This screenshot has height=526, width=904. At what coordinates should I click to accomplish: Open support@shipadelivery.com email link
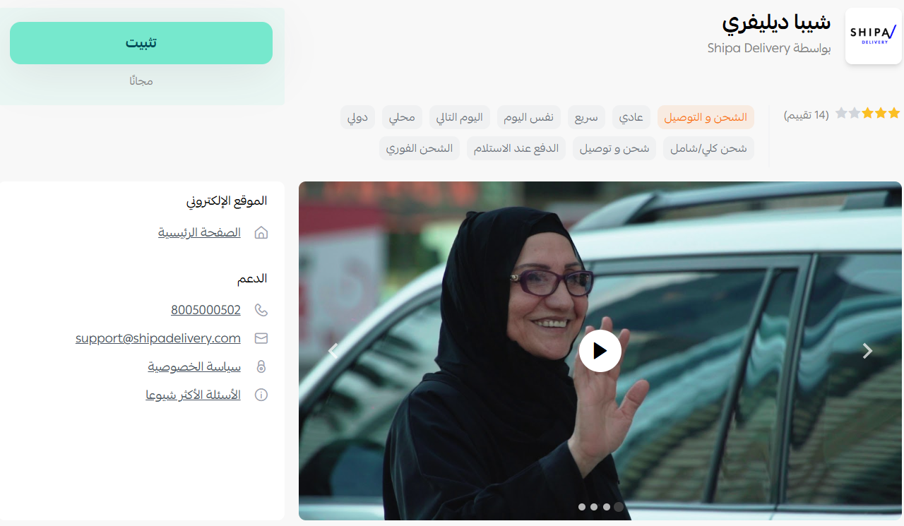pos(158,338)
